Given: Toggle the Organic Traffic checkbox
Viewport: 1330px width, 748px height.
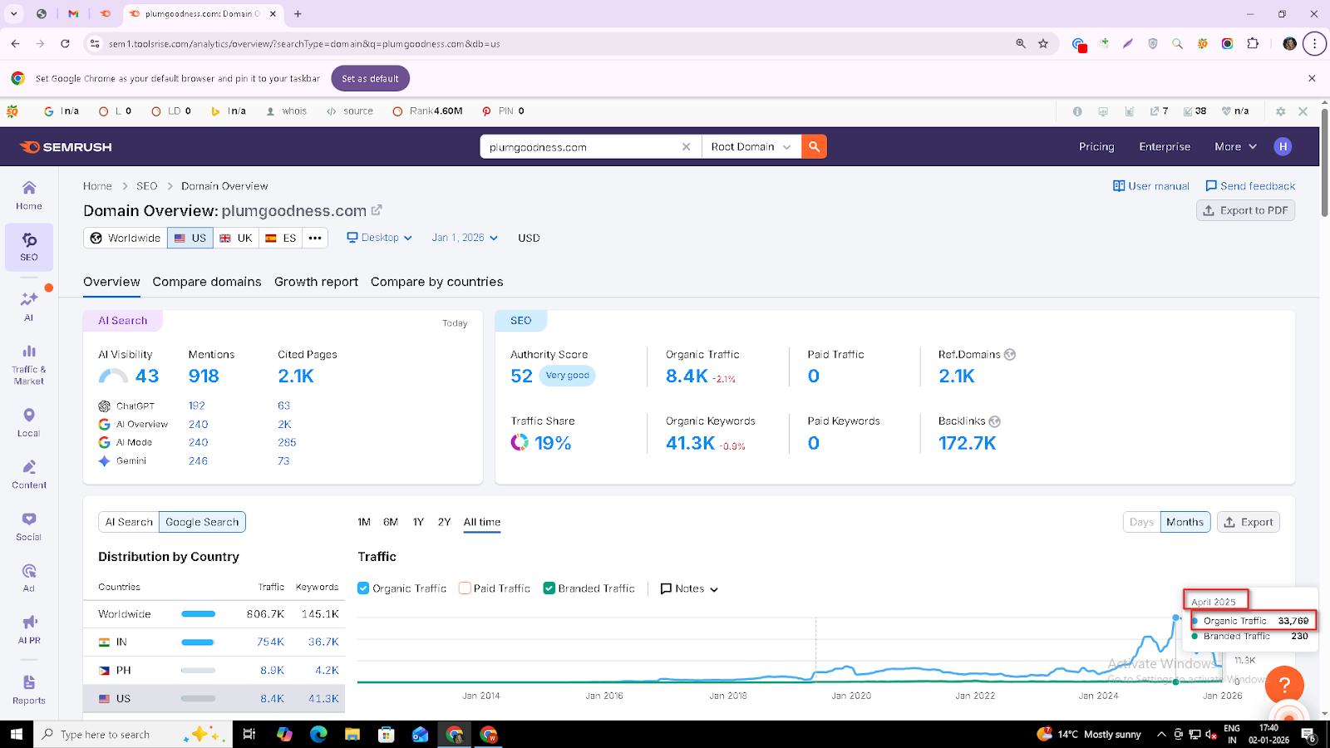Looking at the screenshot, I should pos(363,588).
